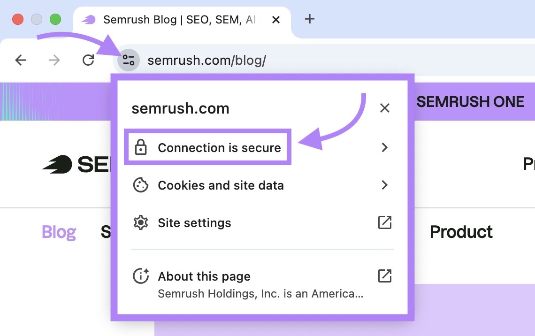Click the info icon beside About this page
Image resolution: width=535 pixels, height=336 pixels.
140,276
